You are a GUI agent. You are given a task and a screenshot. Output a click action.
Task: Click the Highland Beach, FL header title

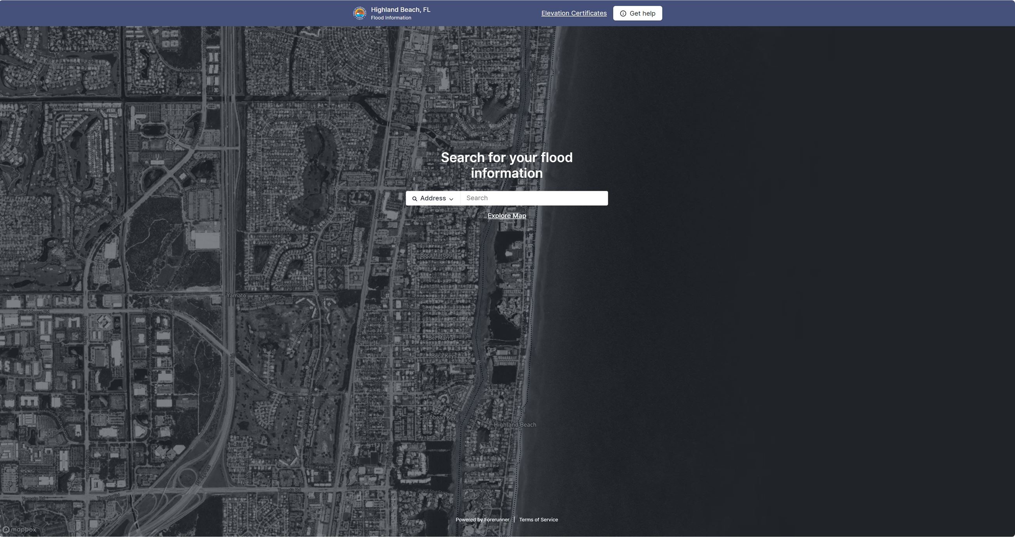(x=400, y=10)
